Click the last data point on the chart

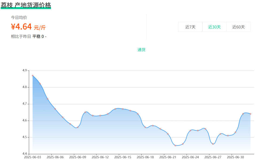click(x=250, y=114)
